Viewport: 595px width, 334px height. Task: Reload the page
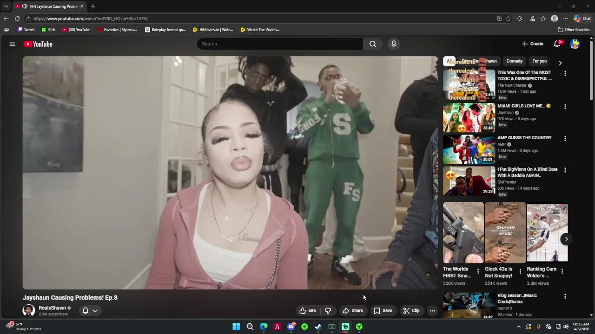pos(17,19)
